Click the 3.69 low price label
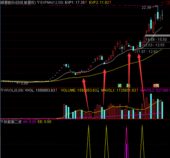170x158 pixels. 24,83
